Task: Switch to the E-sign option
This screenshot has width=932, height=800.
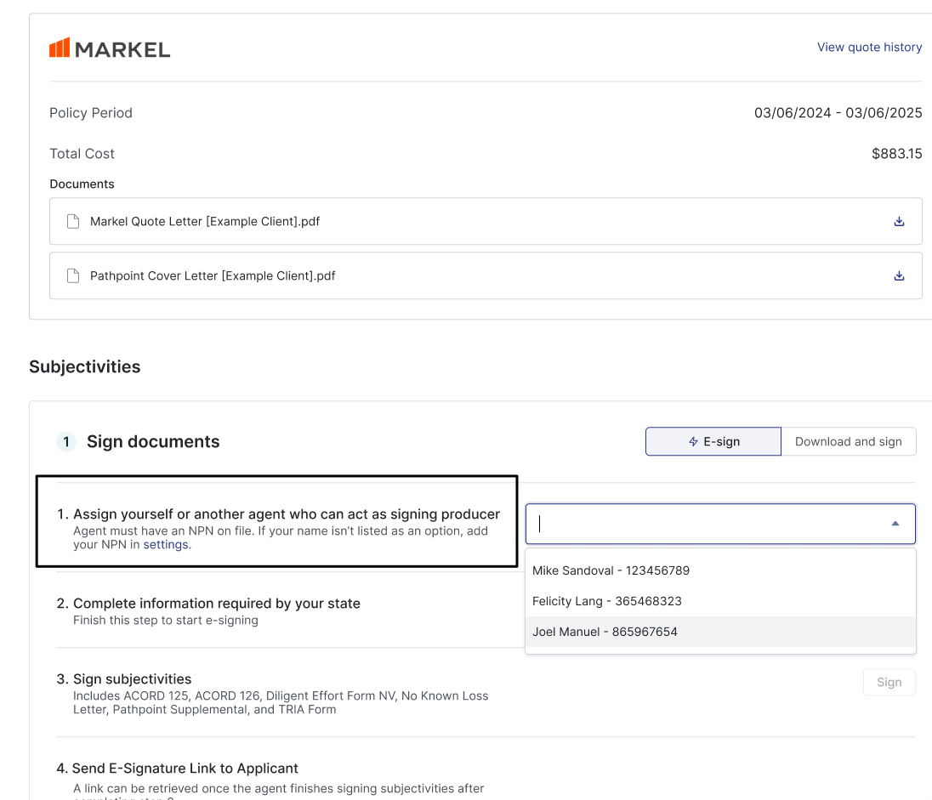Action: point(713,442)
